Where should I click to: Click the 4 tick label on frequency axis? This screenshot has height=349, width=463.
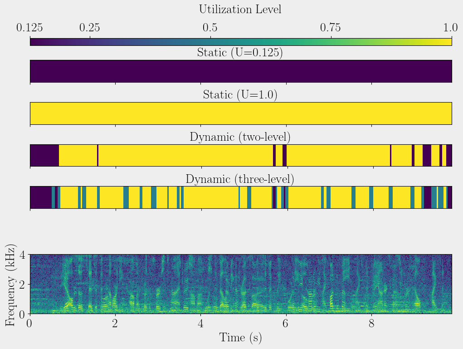point(22,255)
